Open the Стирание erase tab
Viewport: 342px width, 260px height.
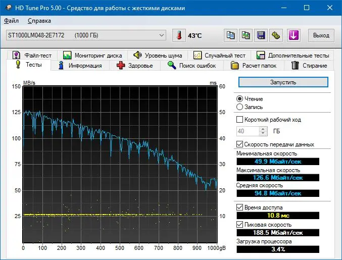click(309, 66)
